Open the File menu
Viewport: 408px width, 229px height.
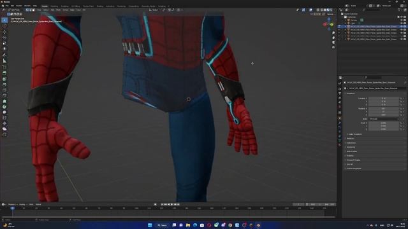tap(7, 6)
